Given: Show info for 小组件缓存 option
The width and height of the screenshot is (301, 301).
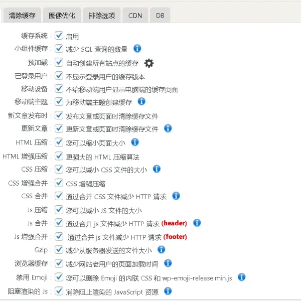Looking at the screenshot, I should (137, 48).
